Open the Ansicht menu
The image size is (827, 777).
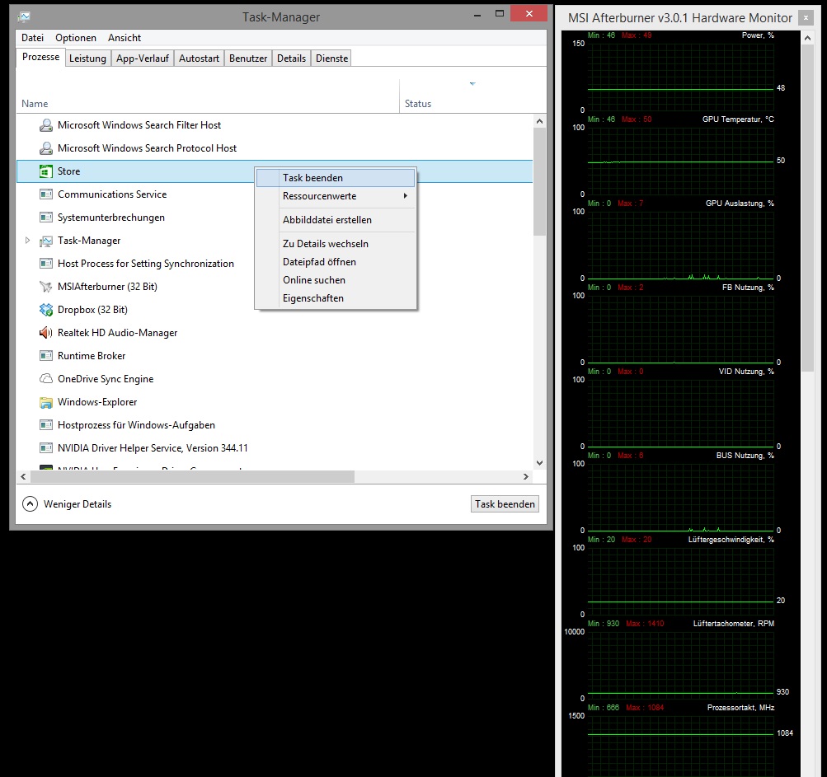125,37
